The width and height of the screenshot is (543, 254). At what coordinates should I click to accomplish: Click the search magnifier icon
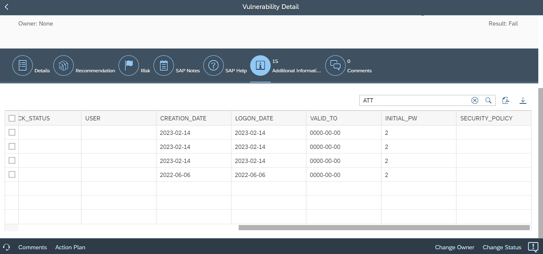click(x=488, y=100)
